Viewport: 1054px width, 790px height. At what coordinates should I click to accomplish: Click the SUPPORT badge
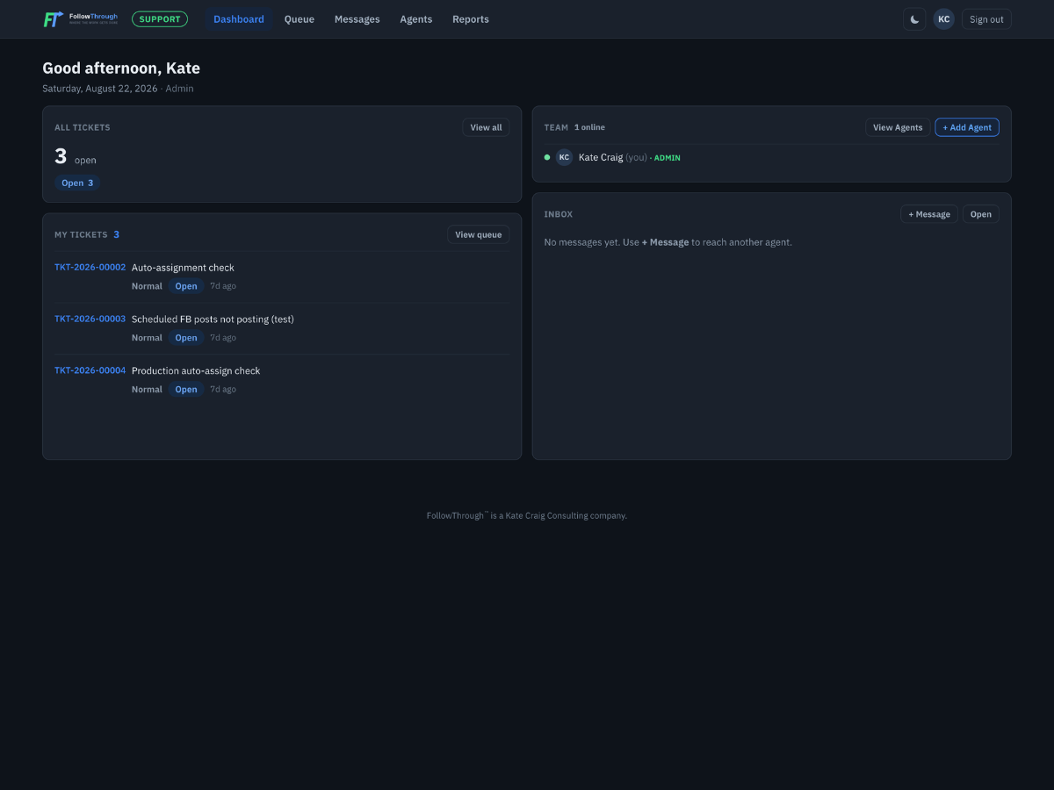click(160, 19)
